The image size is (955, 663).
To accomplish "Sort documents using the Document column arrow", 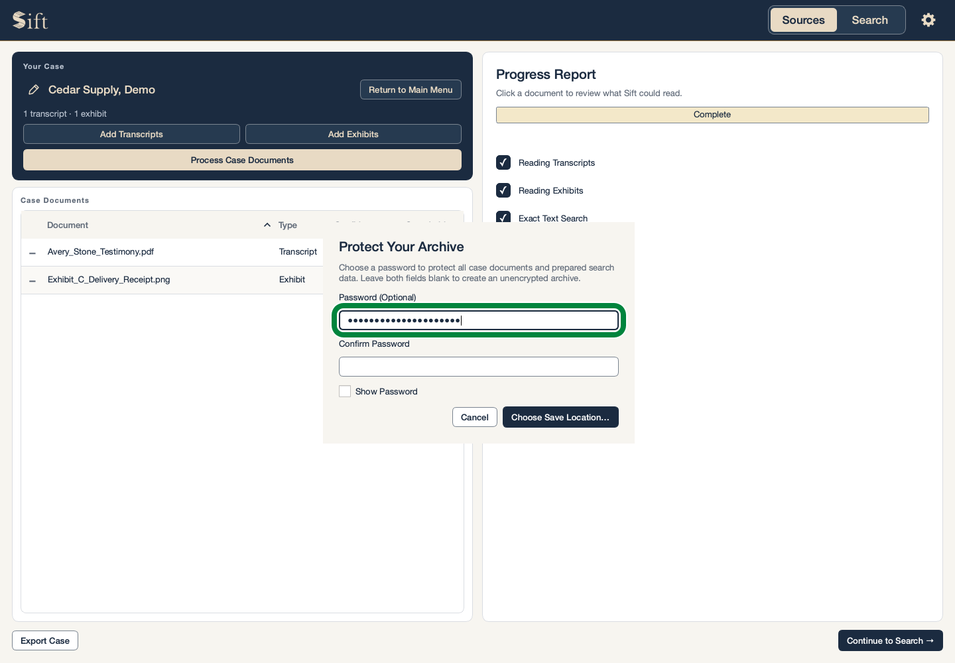I will pos(267,225).
